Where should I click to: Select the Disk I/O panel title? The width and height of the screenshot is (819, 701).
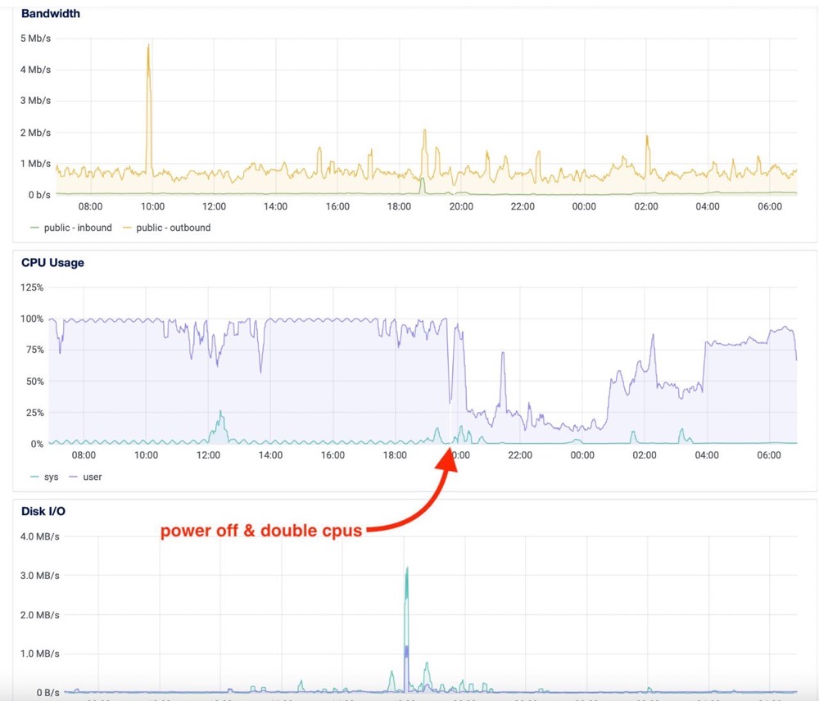(x=43, y=511)
